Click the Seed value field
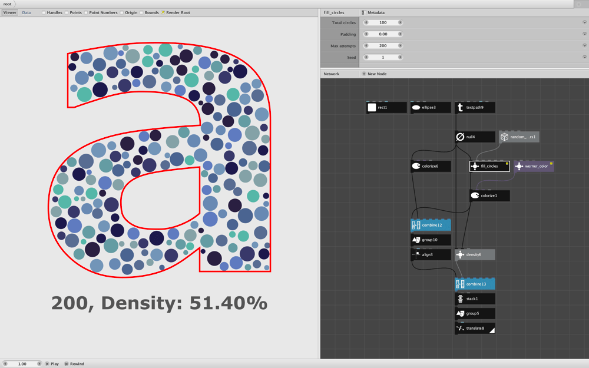The width and height of the screenshot is (589, 368). point(383,58)
